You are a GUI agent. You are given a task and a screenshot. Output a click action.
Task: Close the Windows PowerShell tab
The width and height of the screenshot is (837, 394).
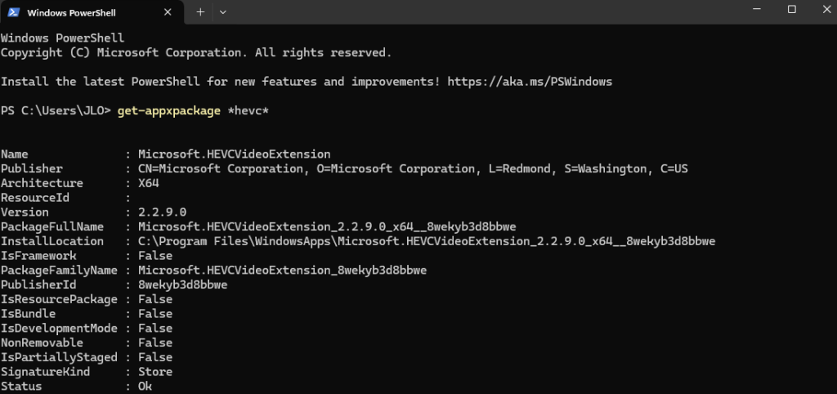[x=169, y=12]
